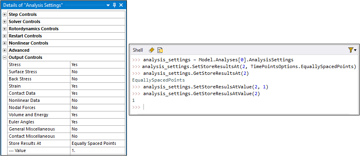This screenshot has height=156, width=360.
Task: Pin the Analysis Settings details panel
Action: point(115,5)
